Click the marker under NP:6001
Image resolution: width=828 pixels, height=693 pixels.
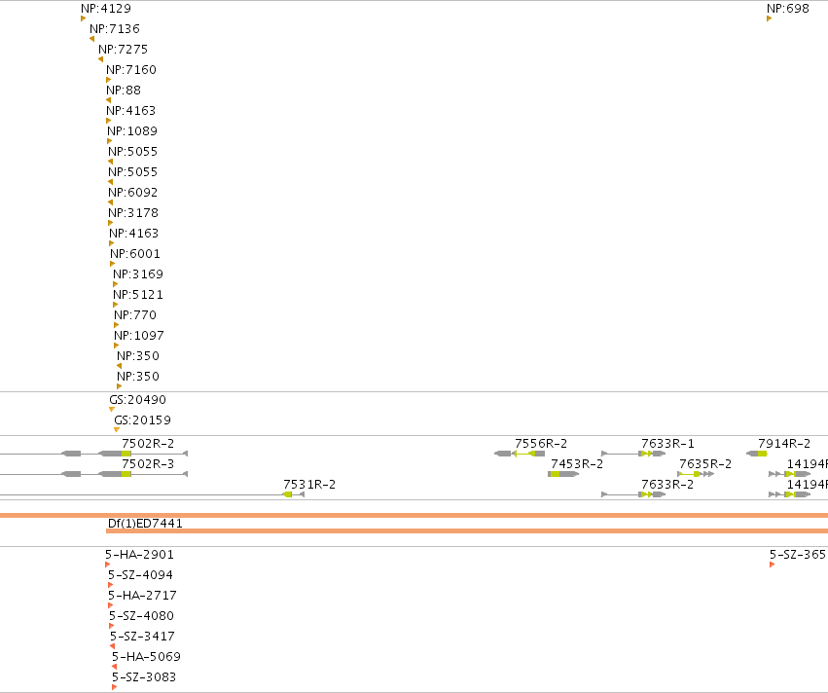point(113,264)
